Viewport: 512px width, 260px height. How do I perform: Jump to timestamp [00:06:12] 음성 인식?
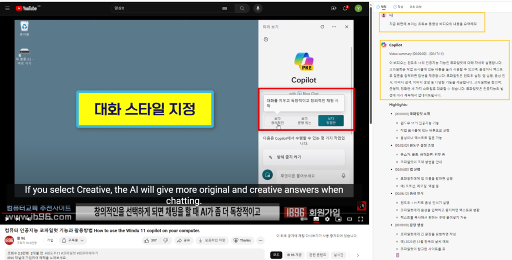click(409, 194)
